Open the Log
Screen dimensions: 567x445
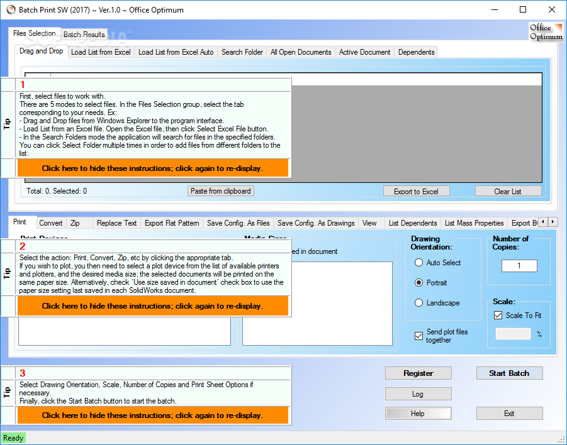[418, 393]
